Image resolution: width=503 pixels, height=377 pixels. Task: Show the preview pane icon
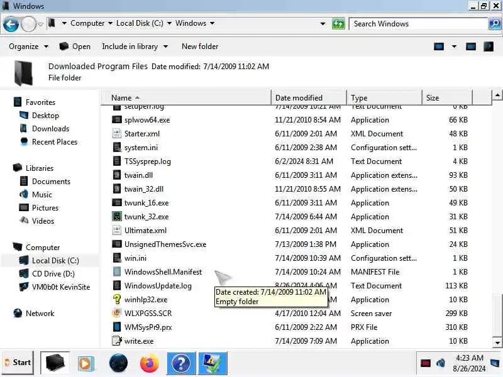[x=470, y=46]
